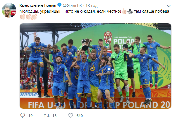This screenshot has width=173, height=120.
Task: Open Константин Генич profile avatar
Action: 9,10
